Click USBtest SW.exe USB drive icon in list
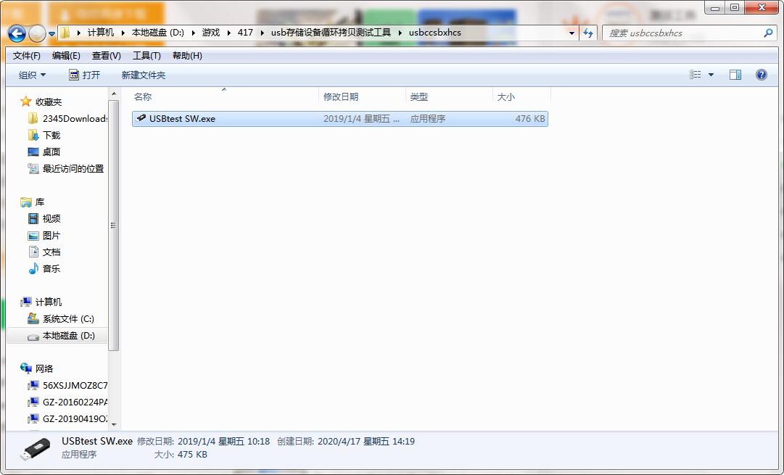This screenshot has height=475, width=784. pyautogui.click(x=141, y=118)
